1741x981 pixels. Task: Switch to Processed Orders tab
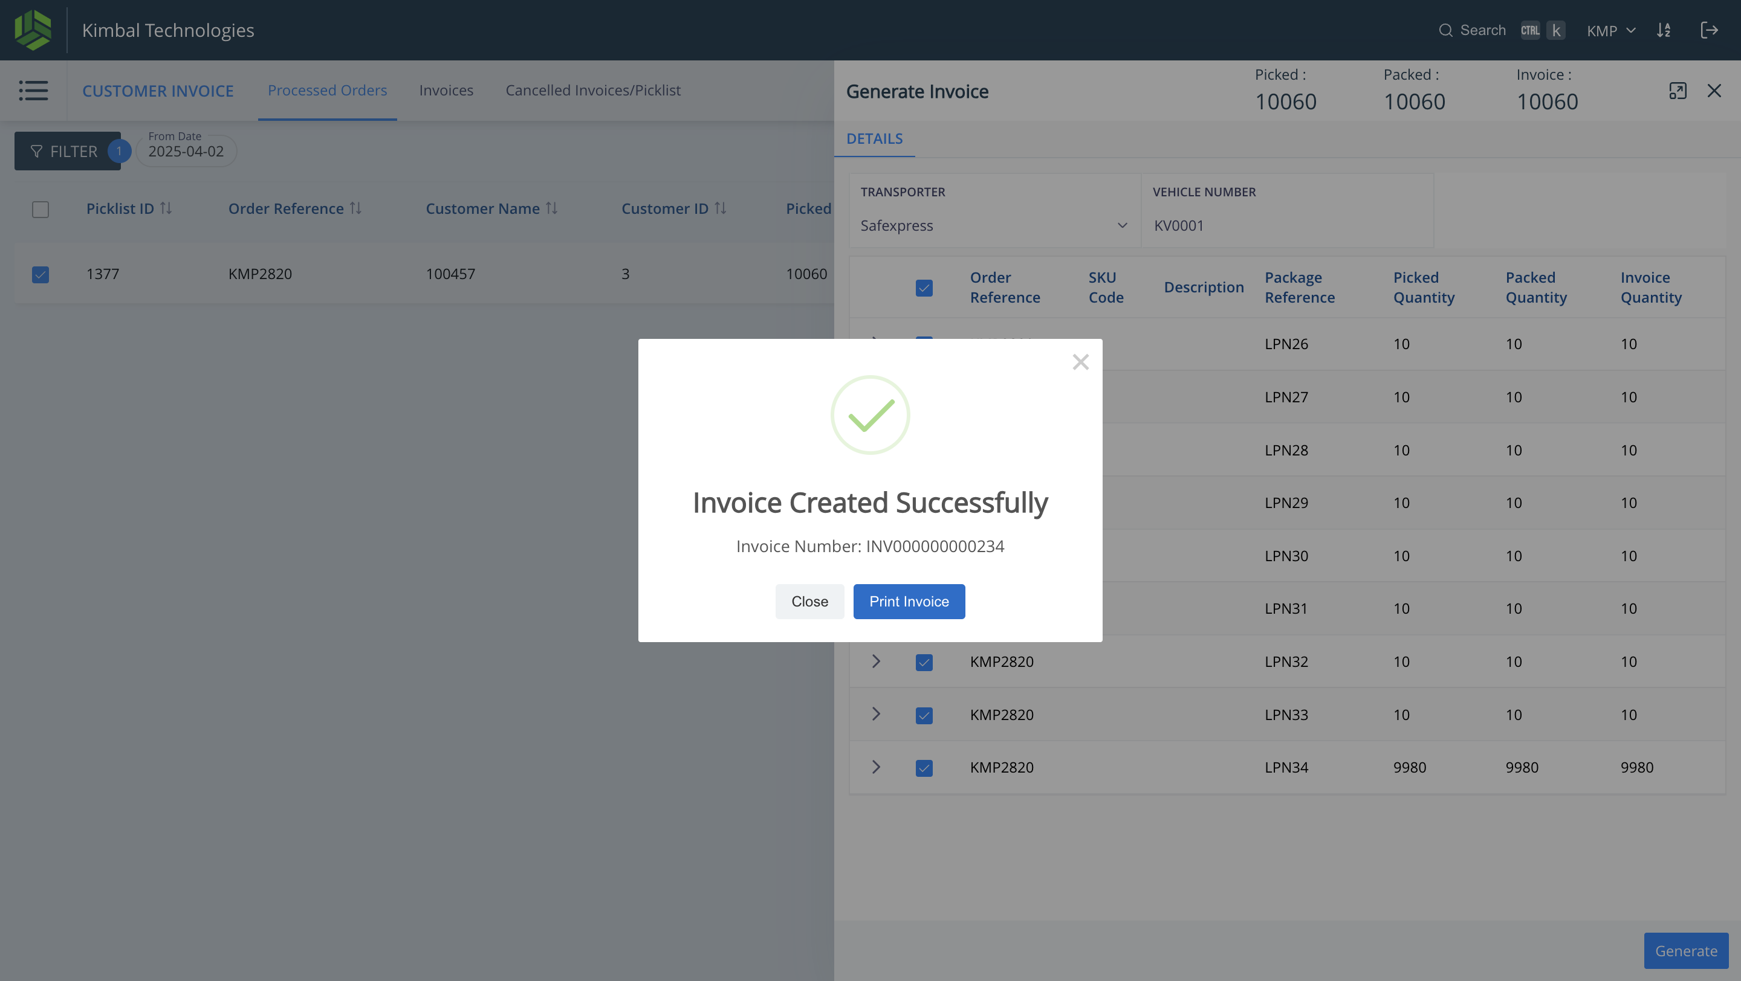(x=327, y=90)
